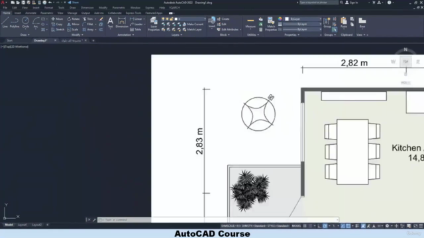Image resolution: width=424 pixels, height=238 pixels.
Task: Click the Measure utility icon
Action: pos(250,22)
